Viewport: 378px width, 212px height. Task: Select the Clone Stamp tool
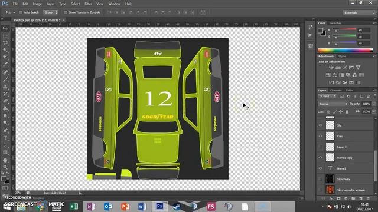click(x=5, y=87)
